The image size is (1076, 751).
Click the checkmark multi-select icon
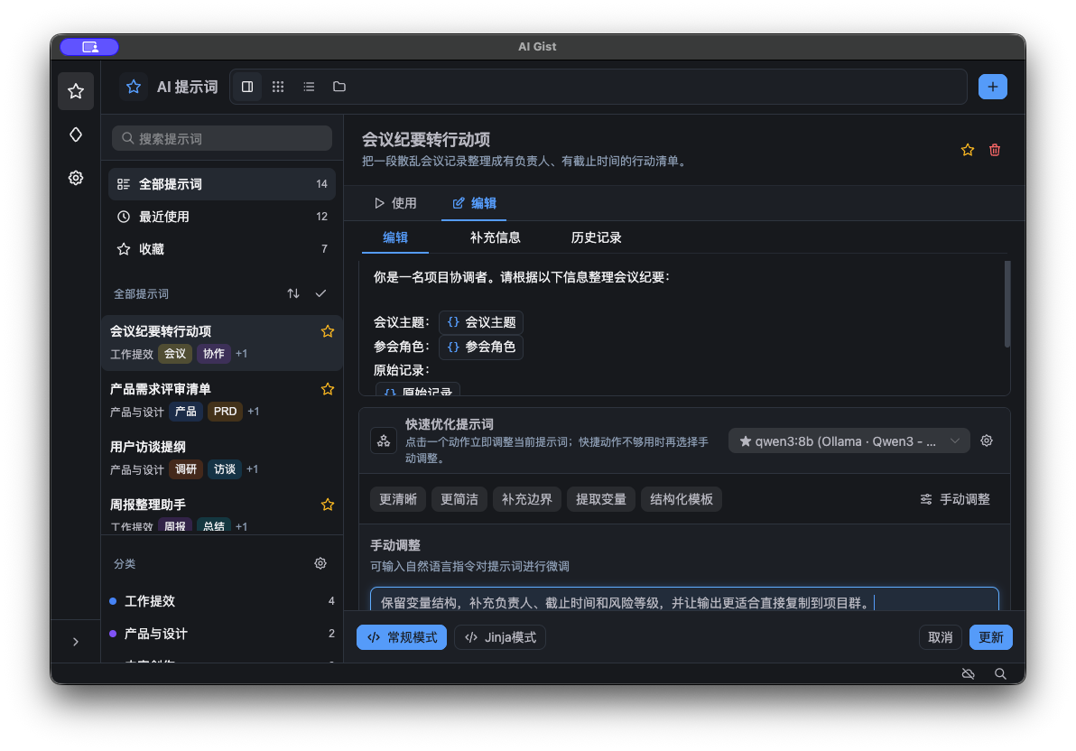coord(320,293)
